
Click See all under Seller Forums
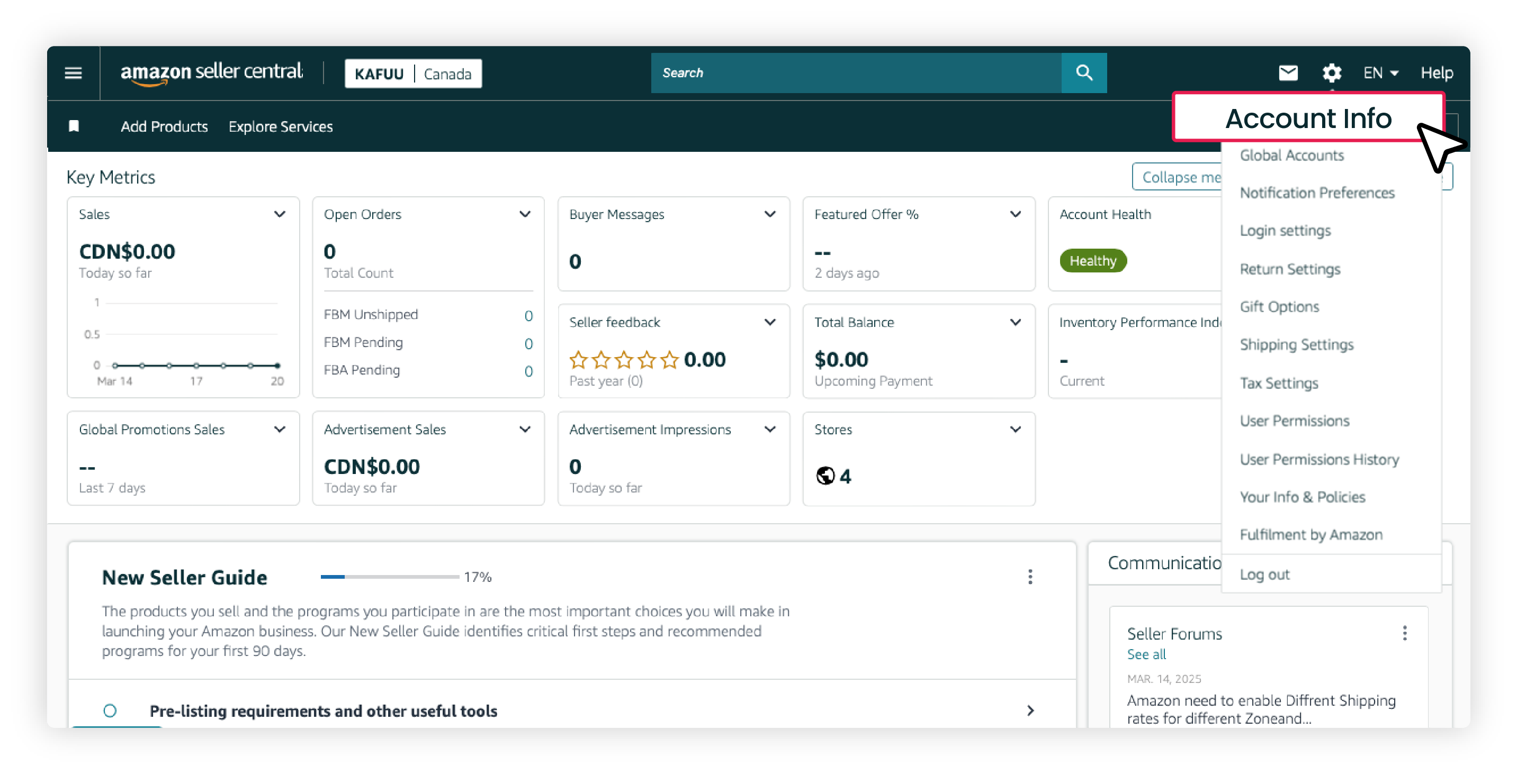tap(1146, 654)
